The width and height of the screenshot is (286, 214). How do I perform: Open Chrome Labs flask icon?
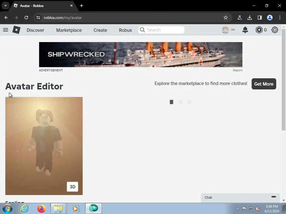click(239, 18)
